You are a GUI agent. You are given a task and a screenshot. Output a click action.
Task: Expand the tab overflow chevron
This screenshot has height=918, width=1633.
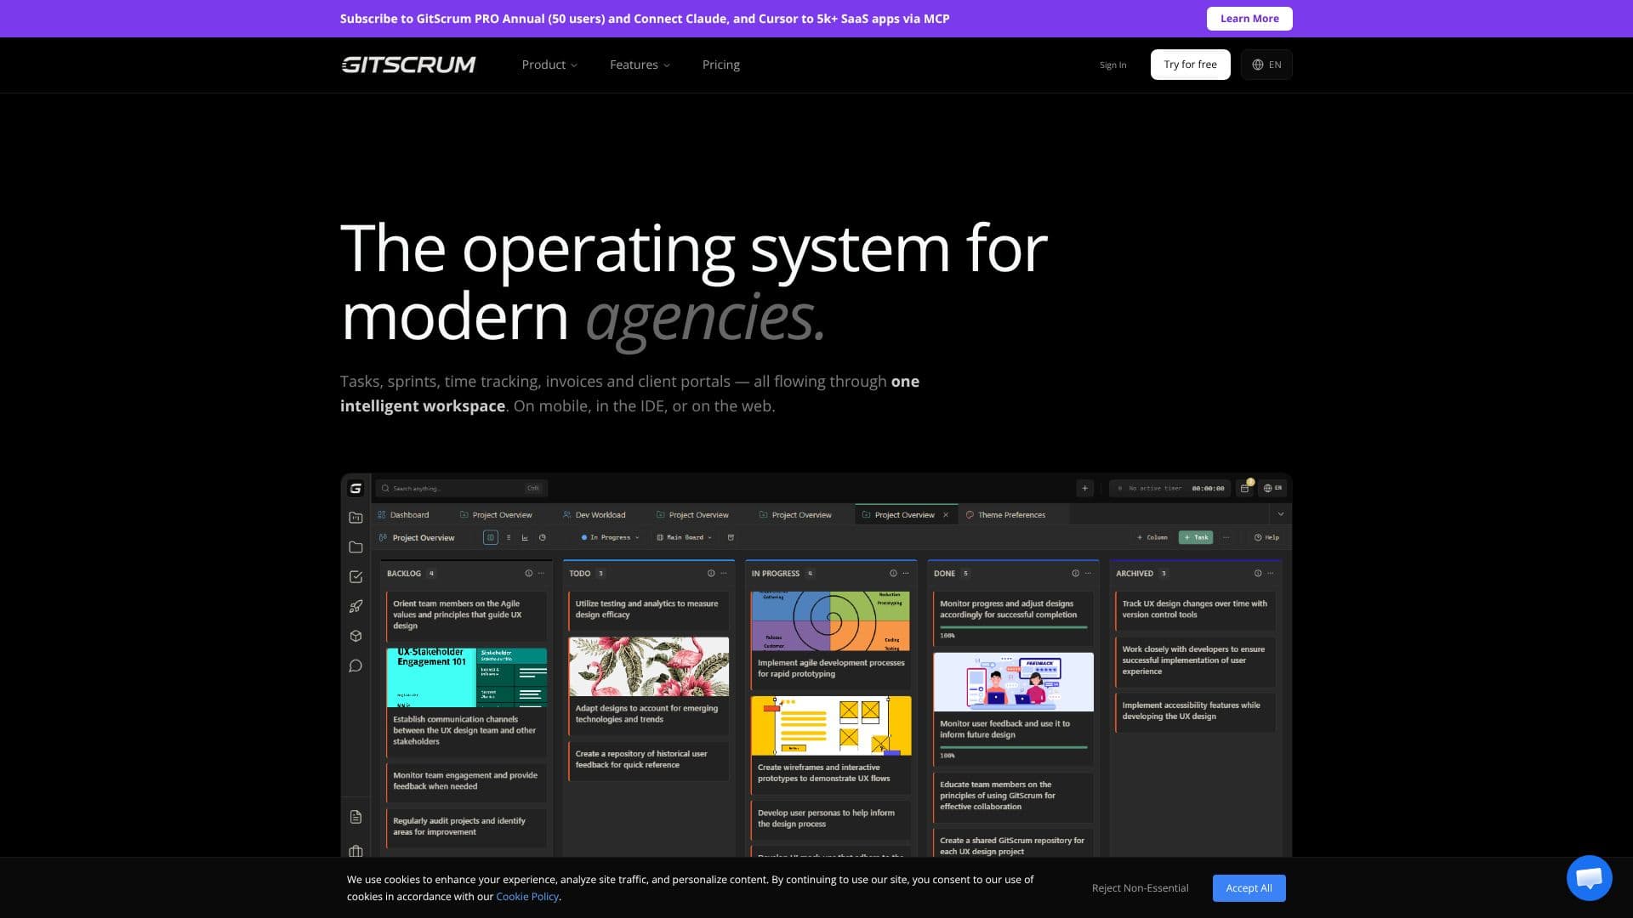(1280, 514)
